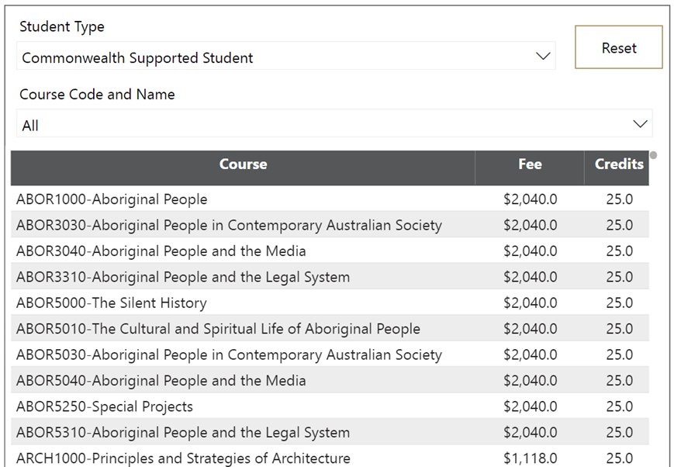Expand the Course Code and Name chevron

640,124
